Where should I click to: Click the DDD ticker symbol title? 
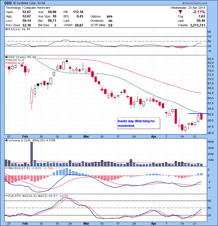(8, 3)
